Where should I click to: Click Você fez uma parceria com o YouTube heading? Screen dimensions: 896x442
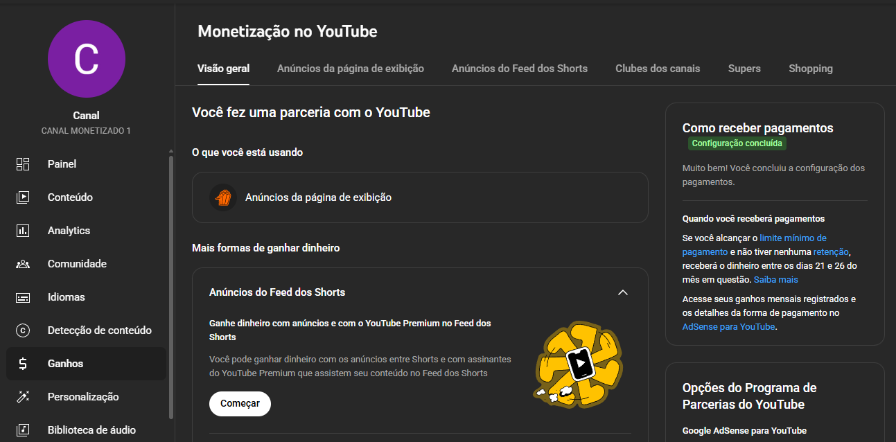pos(311,112)
